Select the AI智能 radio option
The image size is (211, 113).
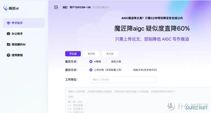(x=91, y=61)
